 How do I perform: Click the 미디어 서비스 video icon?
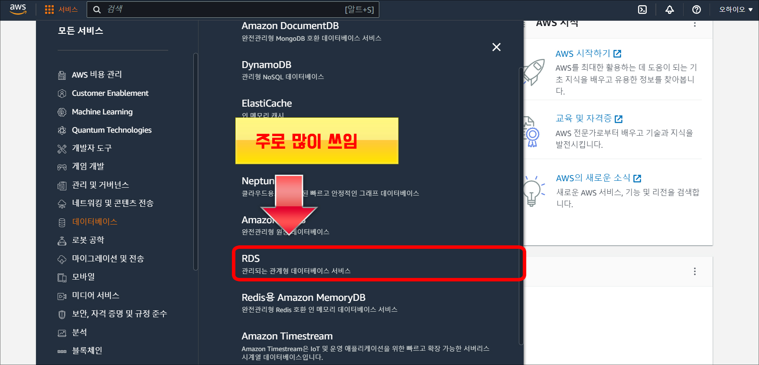[62, 297]
